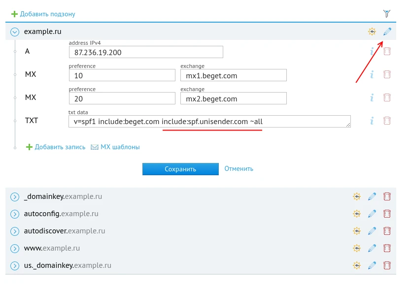Expand the _domainkey.example.ru subzone
411x291 pixels.
tap(15, 196)
